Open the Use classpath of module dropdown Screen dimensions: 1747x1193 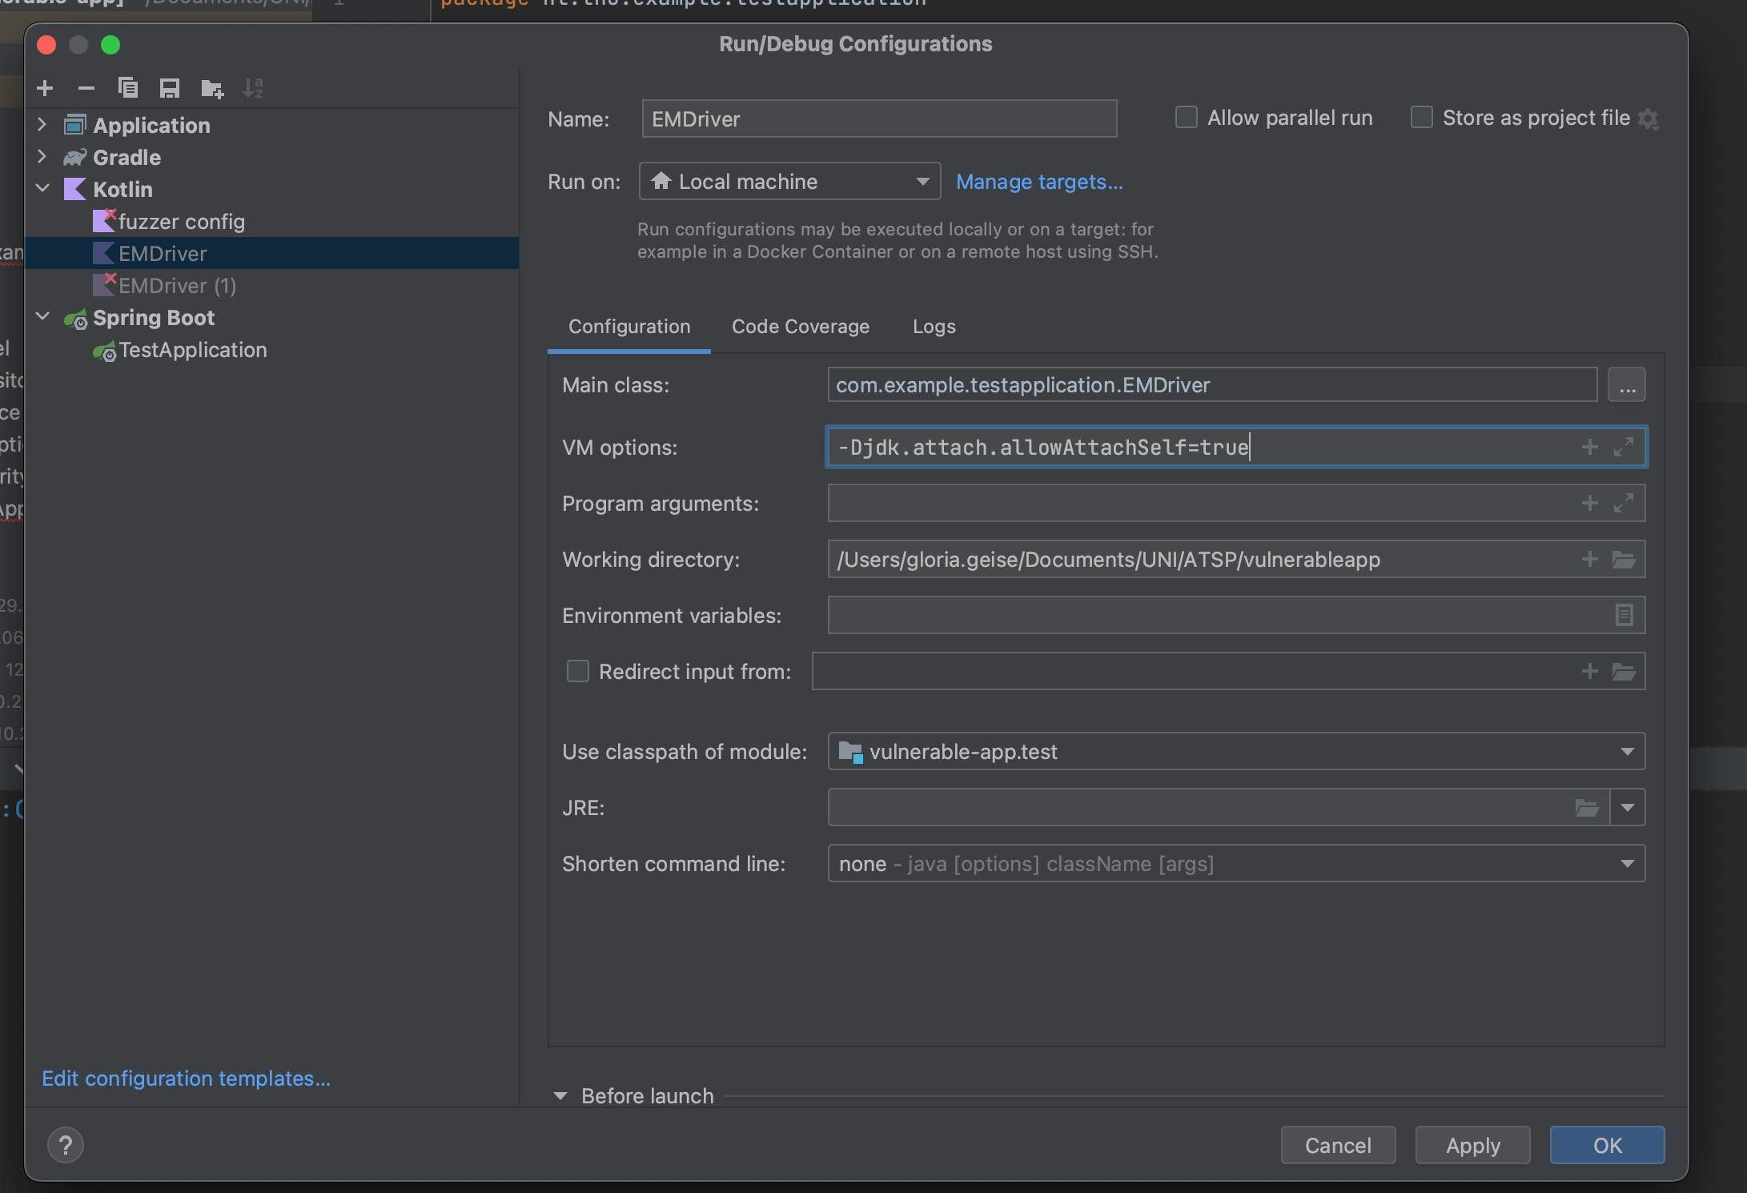click(1626, 751)
